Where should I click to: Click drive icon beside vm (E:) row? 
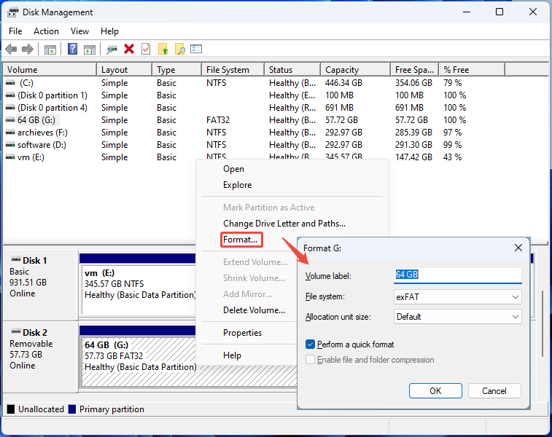coord(10,157)
